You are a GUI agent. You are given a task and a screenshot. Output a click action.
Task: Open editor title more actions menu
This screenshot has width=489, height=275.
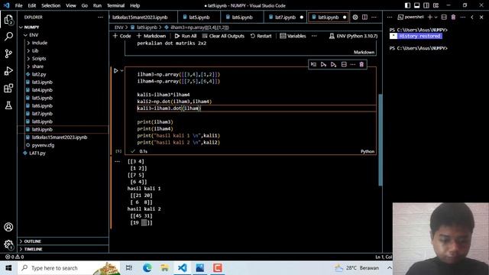374,17
